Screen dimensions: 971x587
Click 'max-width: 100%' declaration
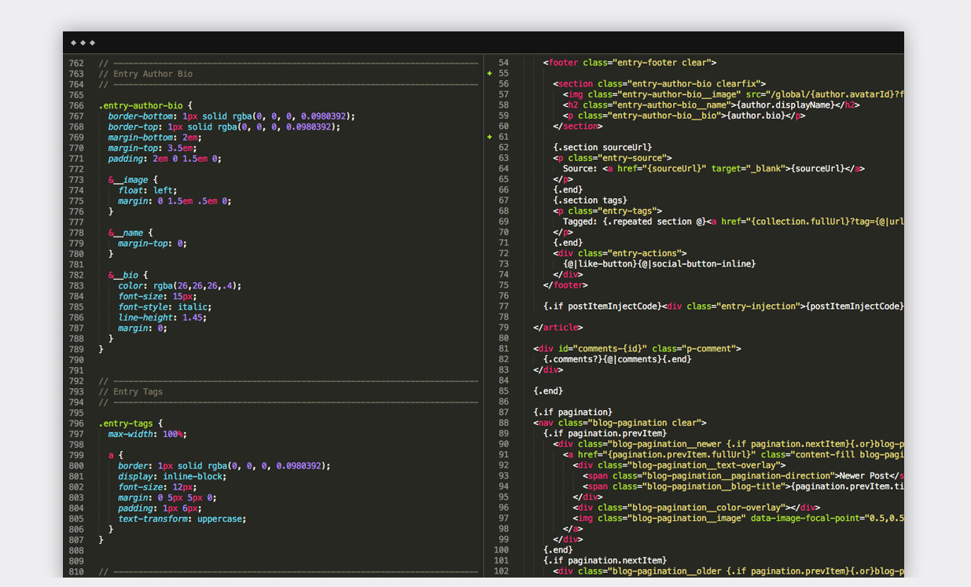(x=148, y=434)
